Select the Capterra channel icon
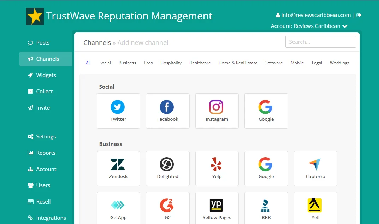This screenshot has height=224, width=379. (315, 164)
